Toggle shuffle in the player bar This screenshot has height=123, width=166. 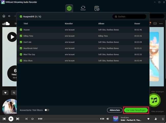26,119
